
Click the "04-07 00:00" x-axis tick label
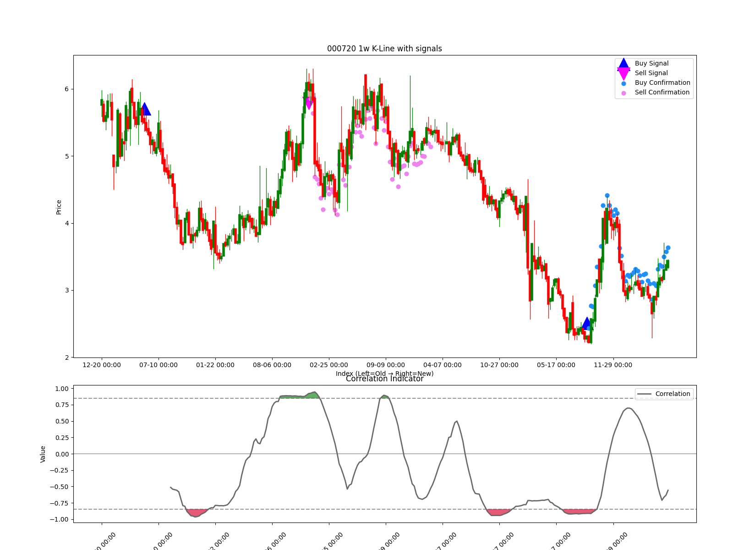pos(443,365)
